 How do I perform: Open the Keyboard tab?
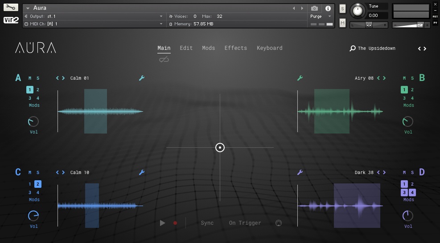[269, 48]
